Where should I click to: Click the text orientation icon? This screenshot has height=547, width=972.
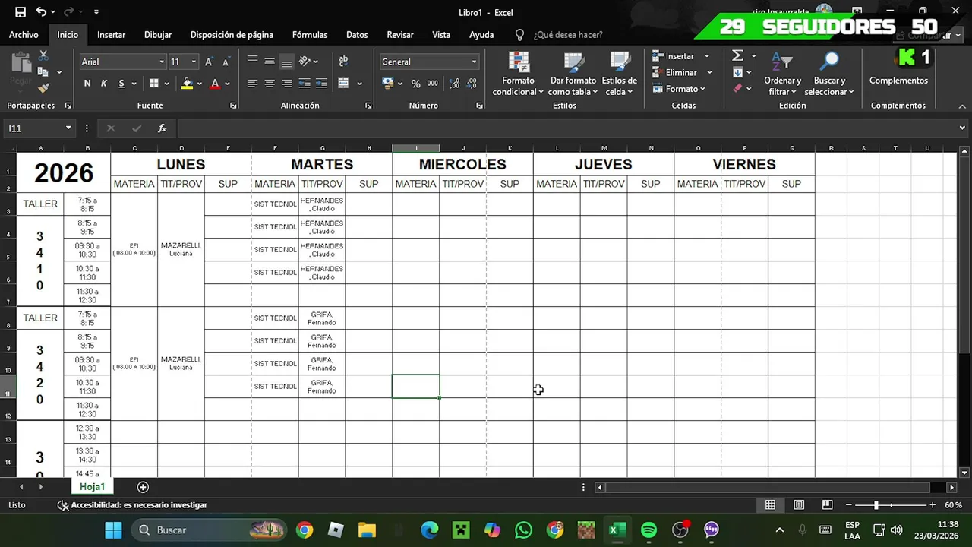point(305,62)
